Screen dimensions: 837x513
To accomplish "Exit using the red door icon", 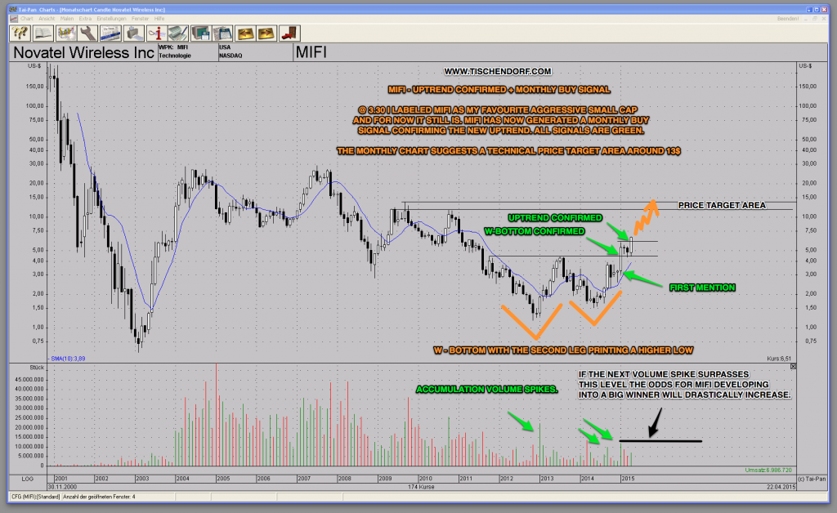I will (x=288, y=33).
